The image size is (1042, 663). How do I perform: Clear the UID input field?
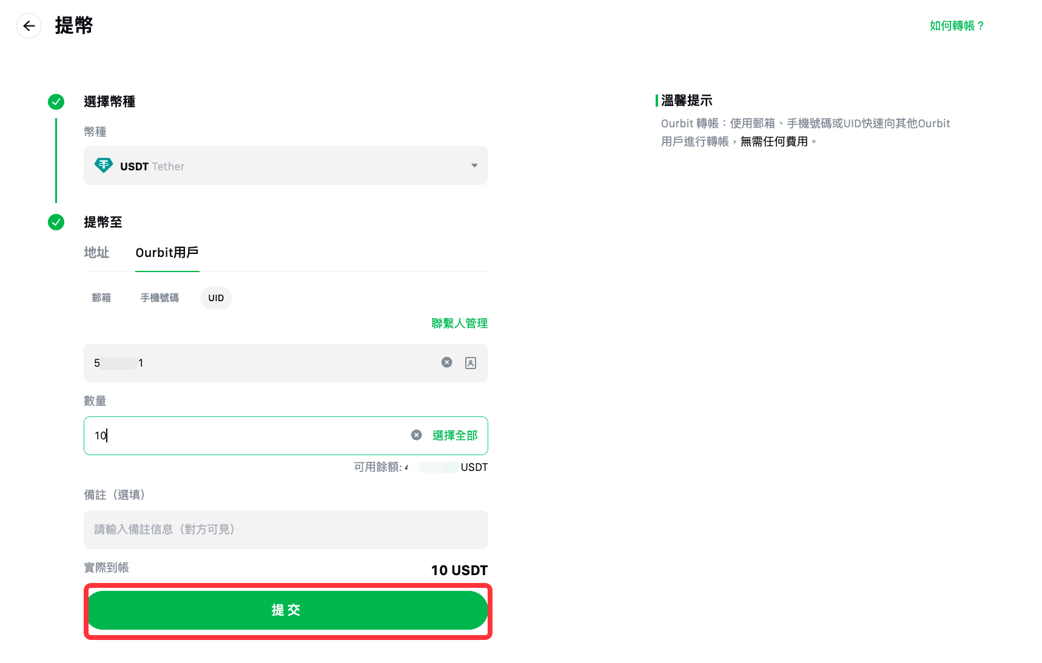tap(446, 362)
